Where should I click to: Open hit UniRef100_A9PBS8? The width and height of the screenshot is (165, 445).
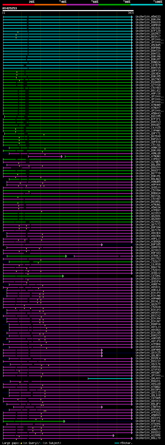pos(148,25)
